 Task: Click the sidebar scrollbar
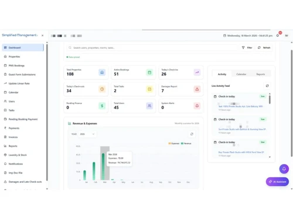point(47,113)
